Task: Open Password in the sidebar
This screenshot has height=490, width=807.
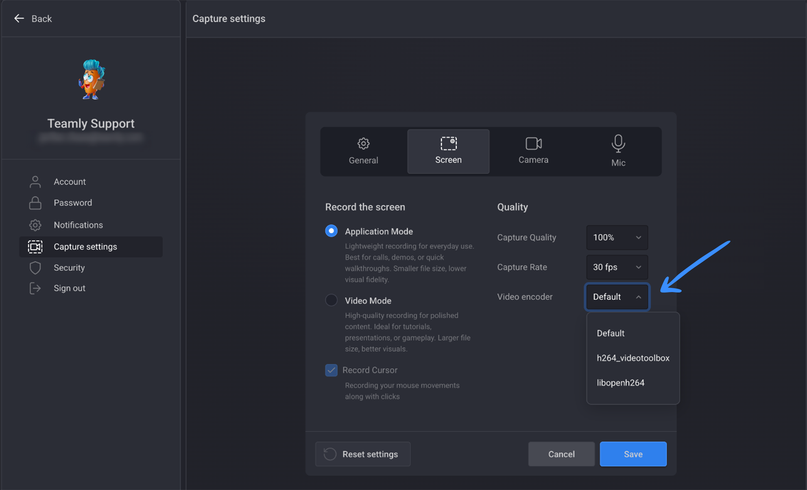Action: point(91,203)
